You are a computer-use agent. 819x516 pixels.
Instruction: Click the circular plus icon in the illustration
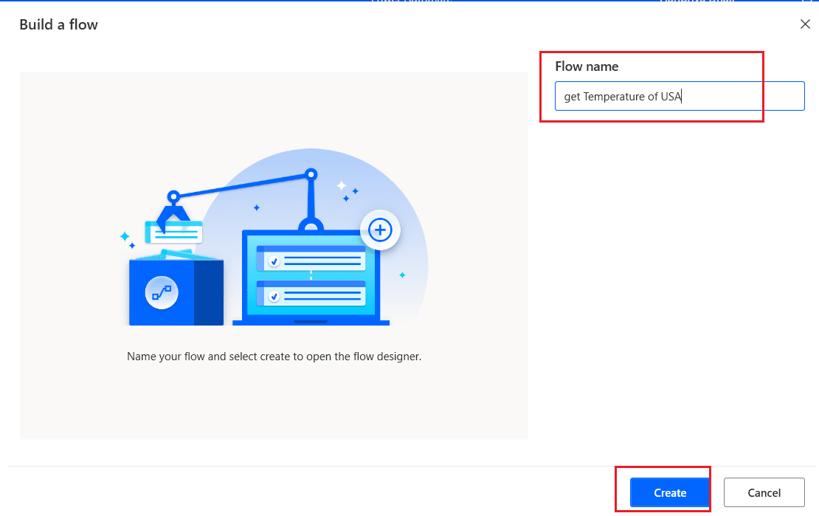(380, 230)
